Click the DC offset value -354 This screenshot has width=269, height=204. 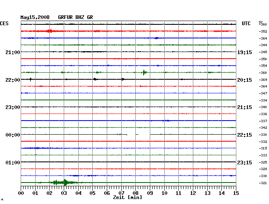point(263,66)
